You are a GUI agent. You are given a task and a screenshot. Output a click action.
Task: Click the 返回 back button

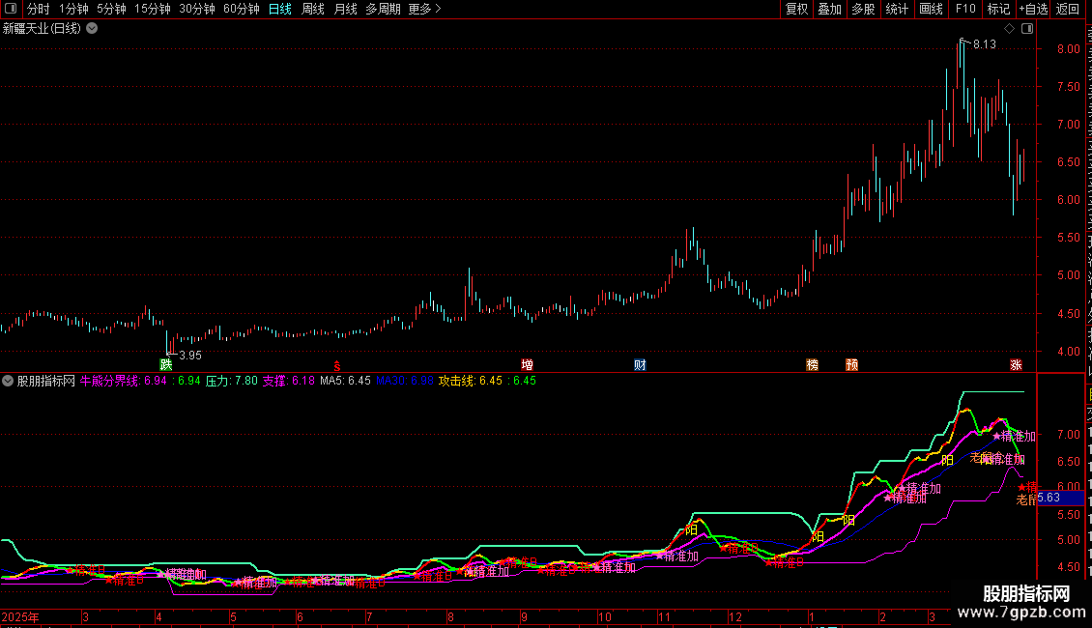[x=1067, y=9]
